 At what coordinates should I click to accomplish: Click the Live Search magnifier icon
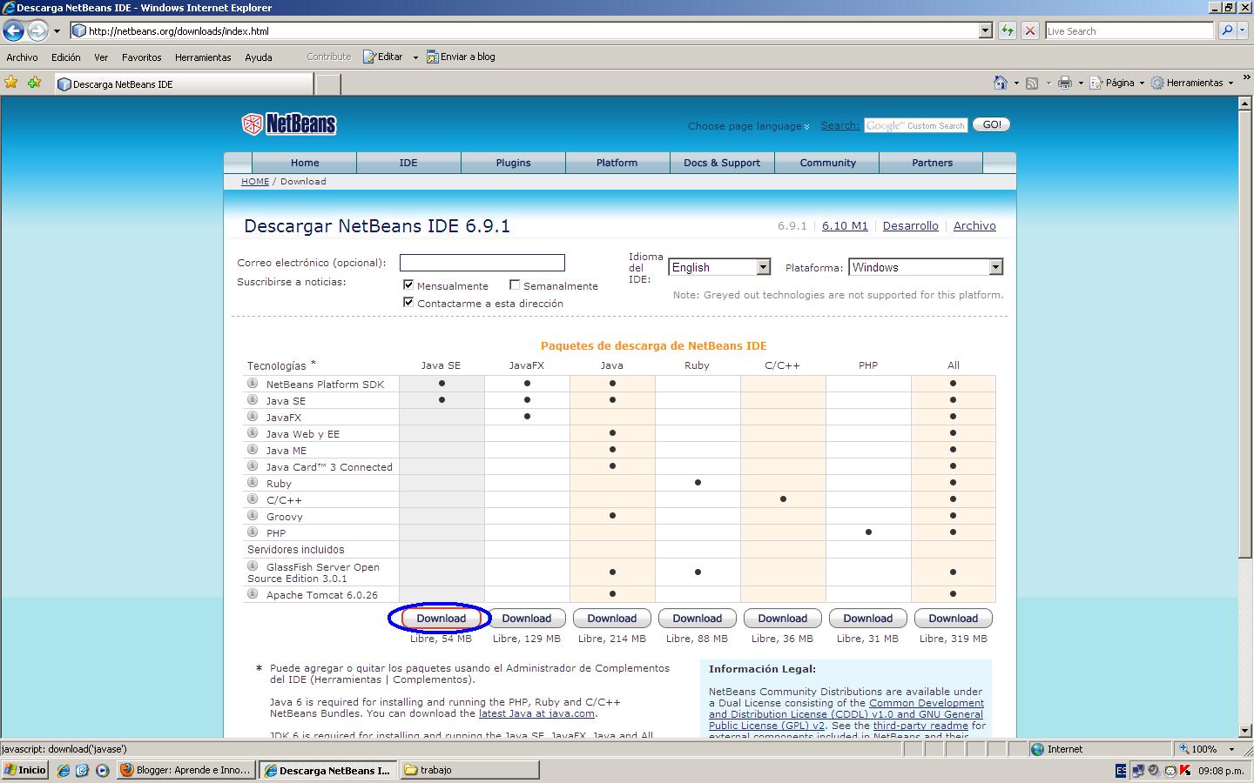pos(1227,30)
